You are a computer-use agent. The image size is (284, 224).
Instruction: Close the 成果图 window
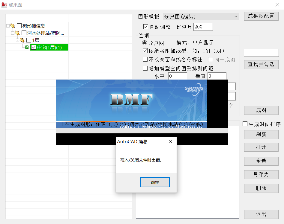click(277, 5)
